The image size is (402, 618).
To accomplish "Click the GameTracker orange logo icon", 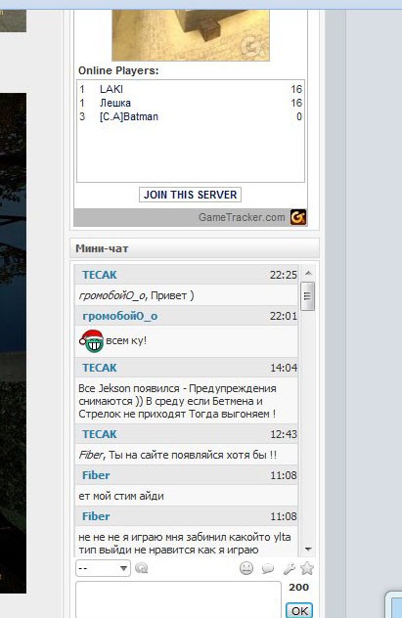I will [298, 217].
